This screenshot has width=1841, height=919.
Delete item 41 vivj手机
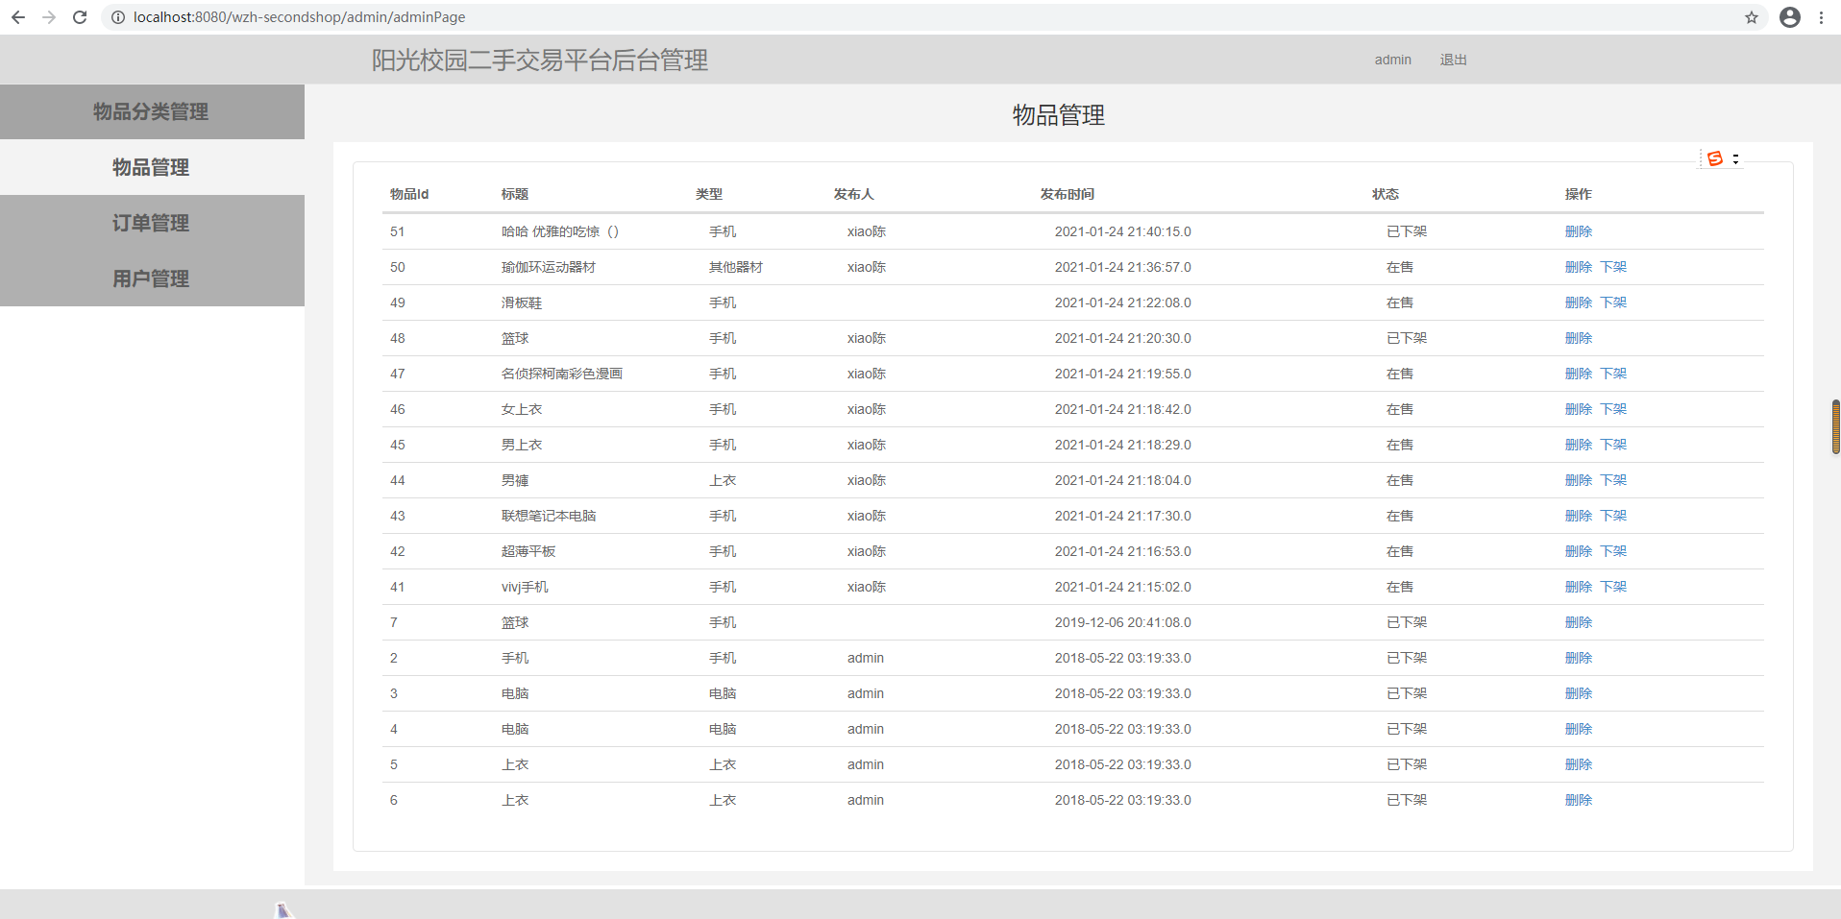point(1579,587)
